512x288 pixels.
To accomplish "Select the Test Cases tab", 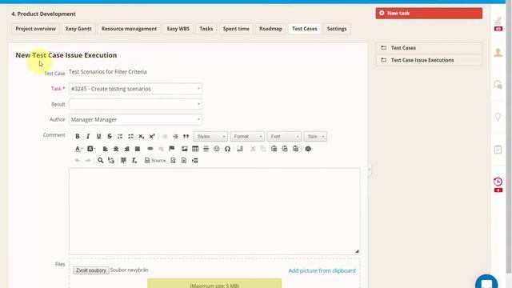I will point(304,29).
